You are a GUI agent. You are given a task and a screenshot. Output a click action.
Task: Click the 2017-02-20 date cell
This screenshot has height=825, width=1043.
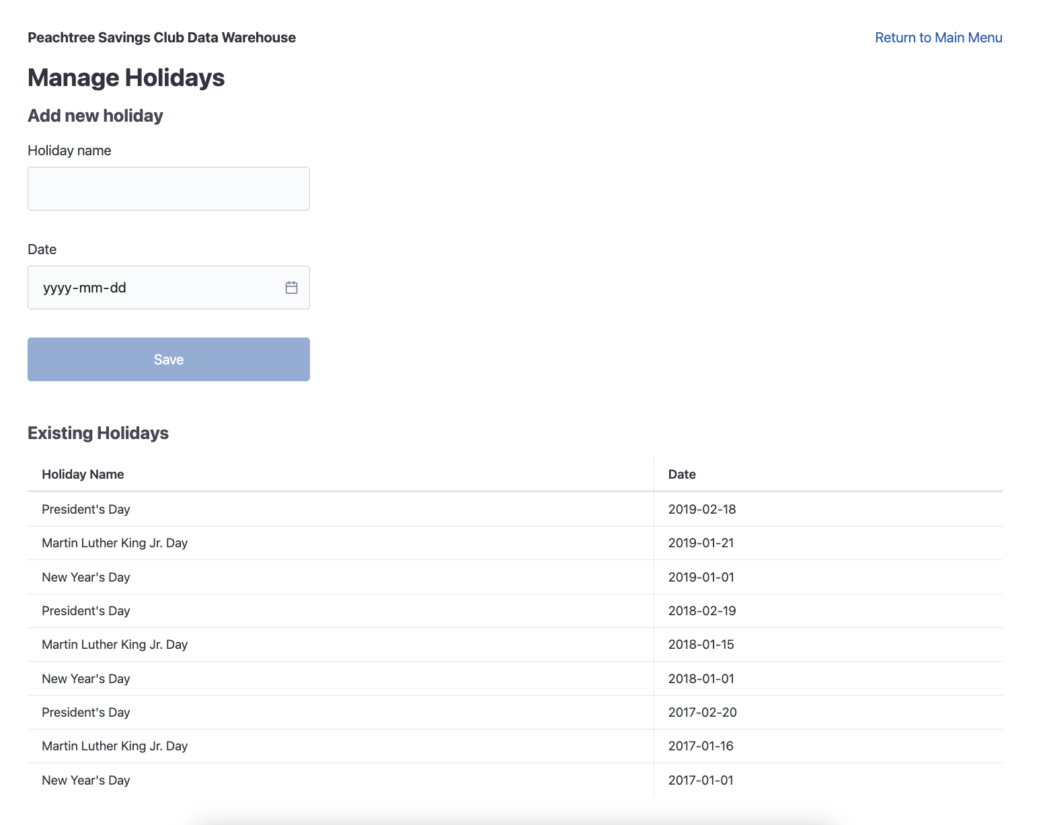(702, 712)
